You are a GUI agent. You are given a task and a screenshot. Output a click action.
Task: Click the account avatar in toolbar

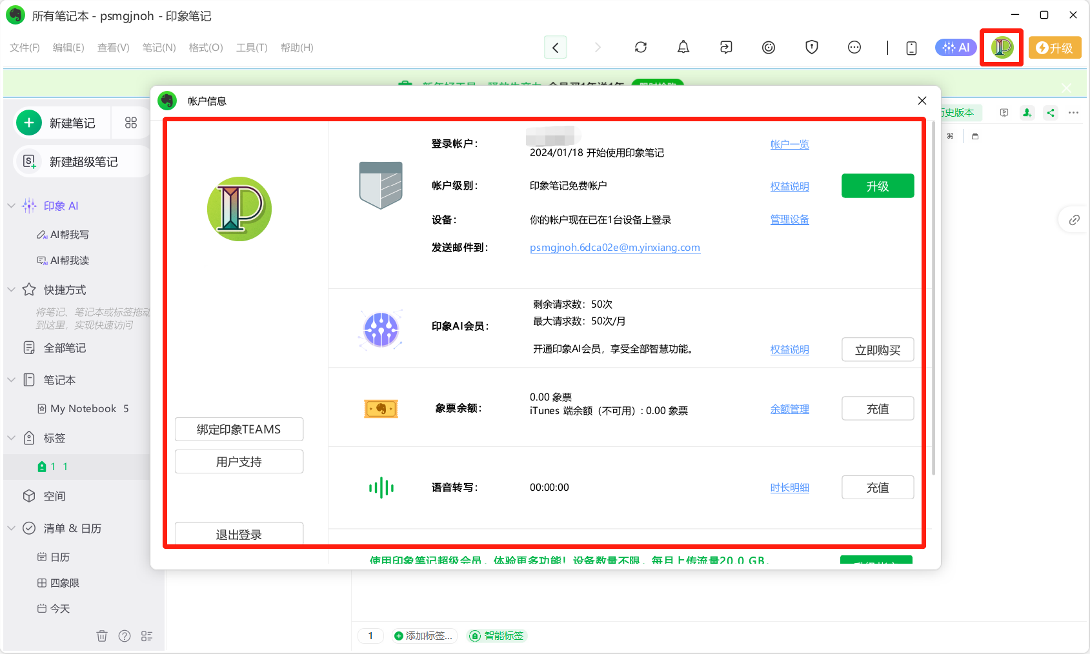pos(1002,47)
